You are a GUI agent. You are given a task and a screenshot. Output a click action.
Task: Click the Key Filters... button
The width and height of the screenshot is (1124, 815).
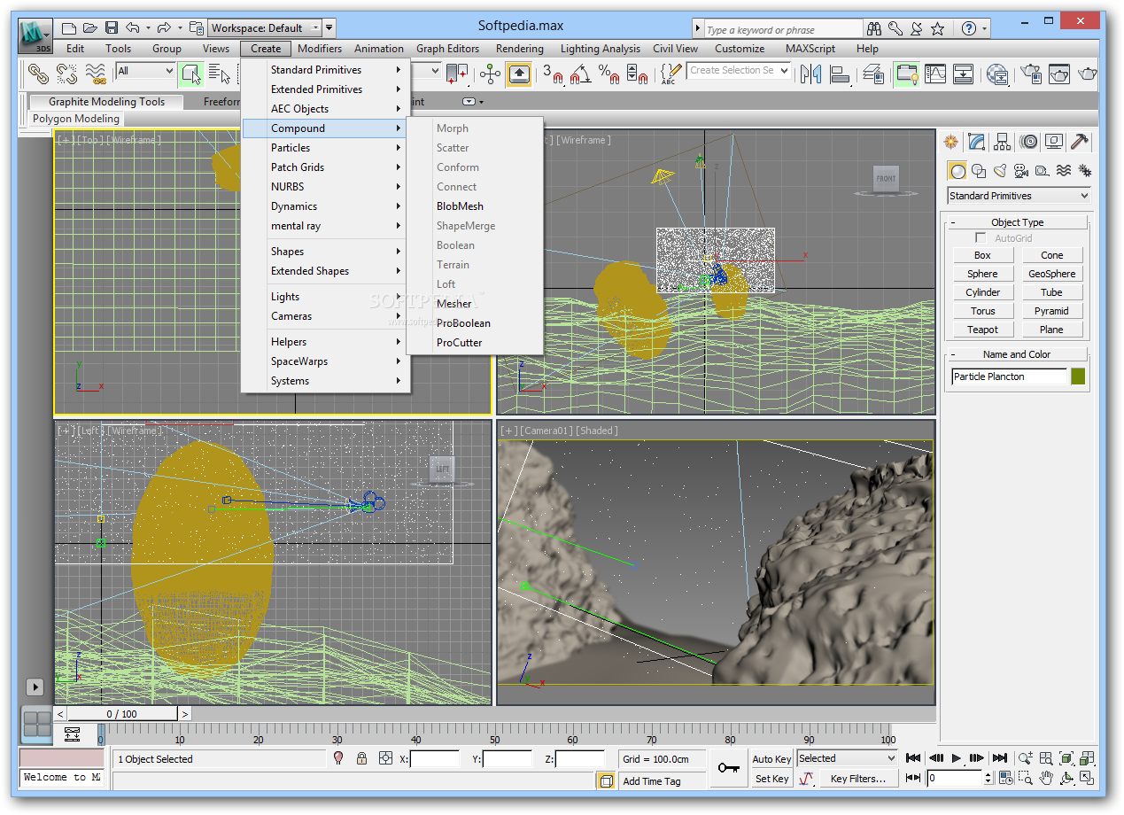click(x=858, y=779)
